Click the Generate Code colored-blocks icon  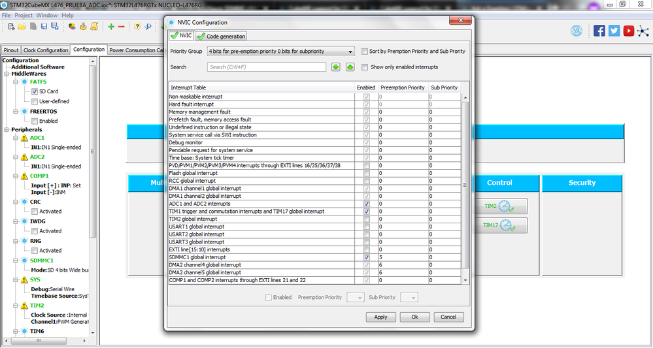click(x=72, y=27)
